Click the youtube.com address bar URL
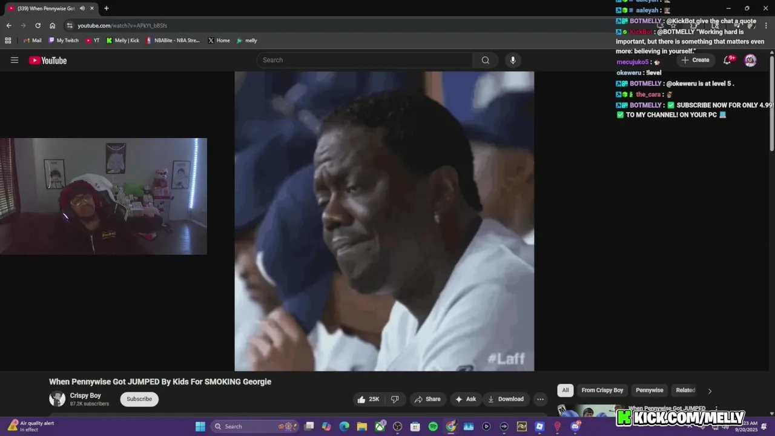 [x=122, y=25]
